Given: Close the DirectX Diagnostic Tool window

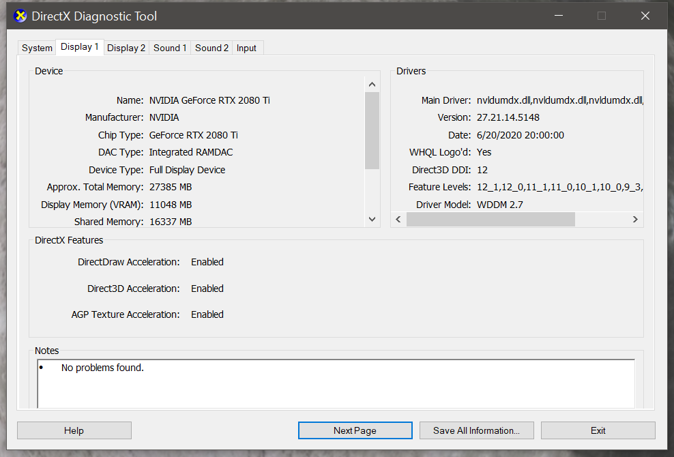Looking at the screenshot, I should 645,16.
